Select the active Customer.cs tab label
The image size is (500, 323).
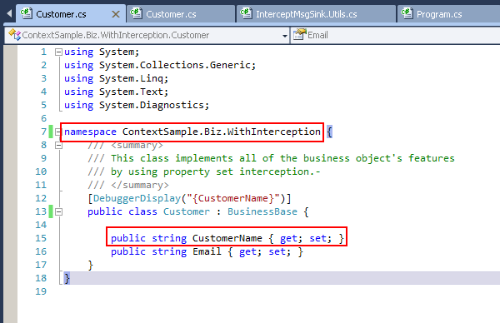61,14
